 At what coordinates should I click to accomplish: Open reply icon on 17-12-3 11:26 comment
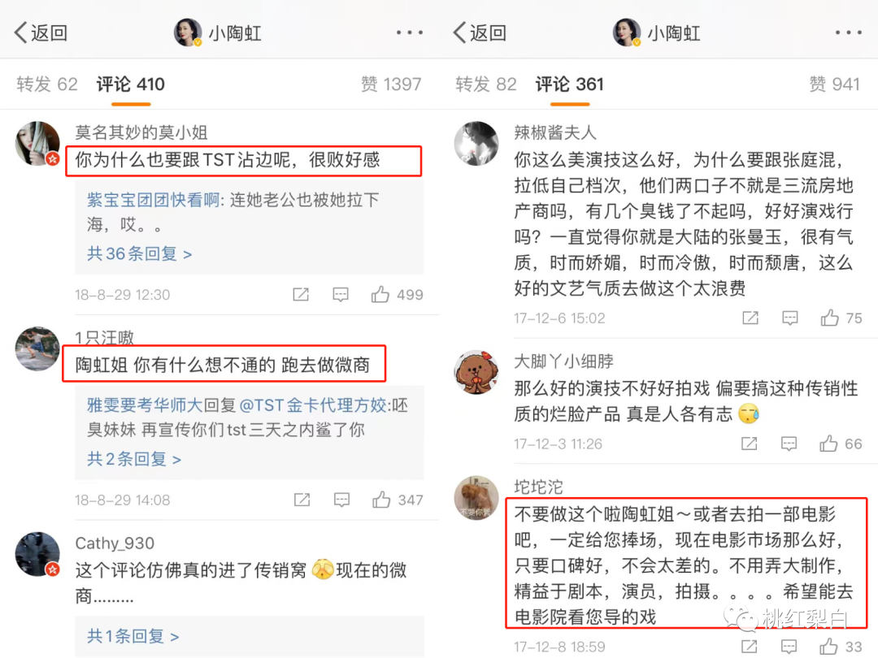pyautogui.click(x=789, y=444)
